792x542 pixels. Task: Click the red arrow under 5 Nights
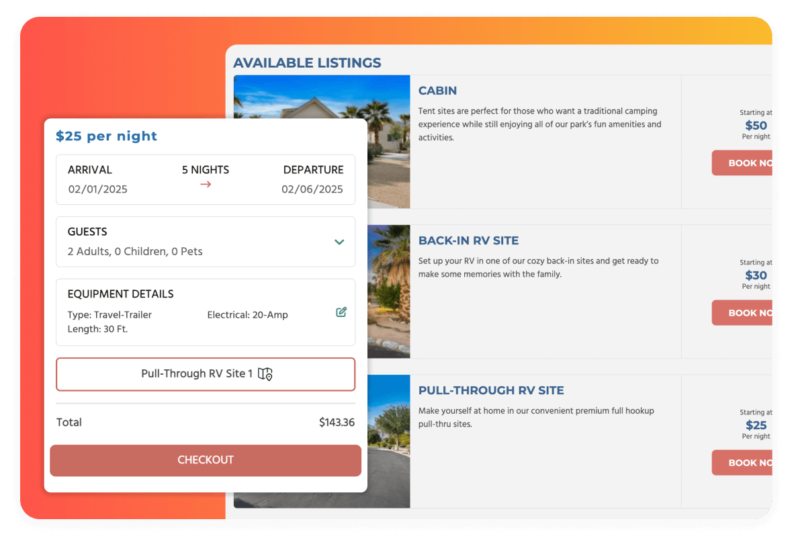[x=206, y=185]
